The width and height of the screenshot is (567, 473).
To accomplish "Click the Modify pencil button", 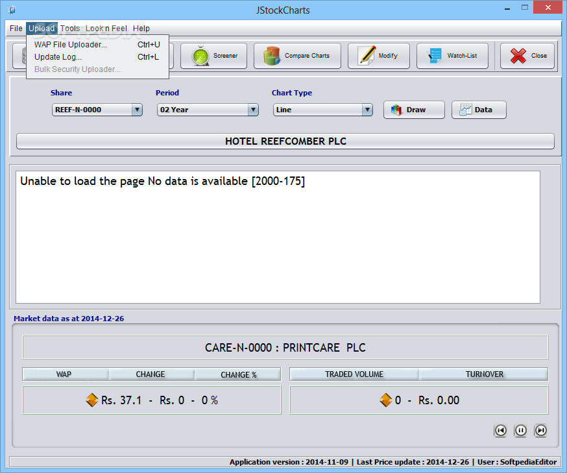I will pos(379,56).
